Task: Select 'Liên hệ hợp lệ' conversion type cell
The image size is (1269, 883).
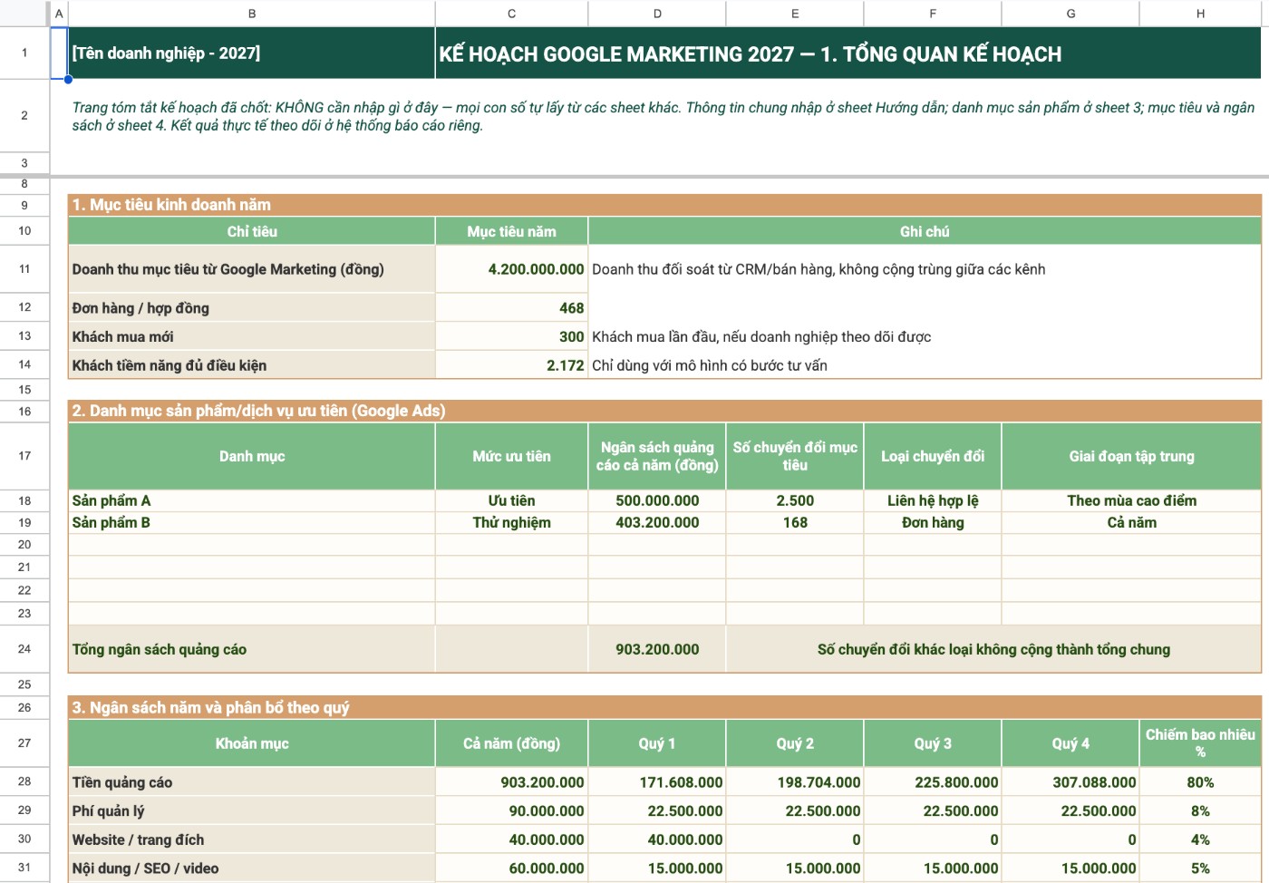Action: coord(933,500)
